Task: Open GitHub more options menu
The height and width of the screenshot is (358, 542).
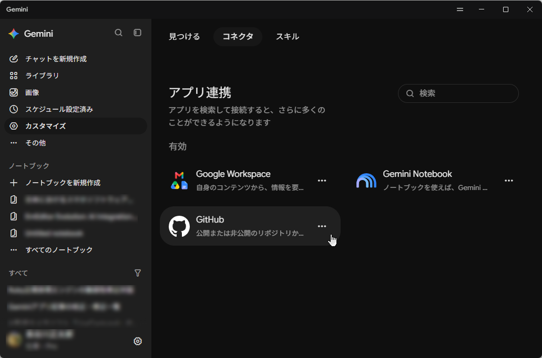Action: pyautogui.click(x=322, y=226)
